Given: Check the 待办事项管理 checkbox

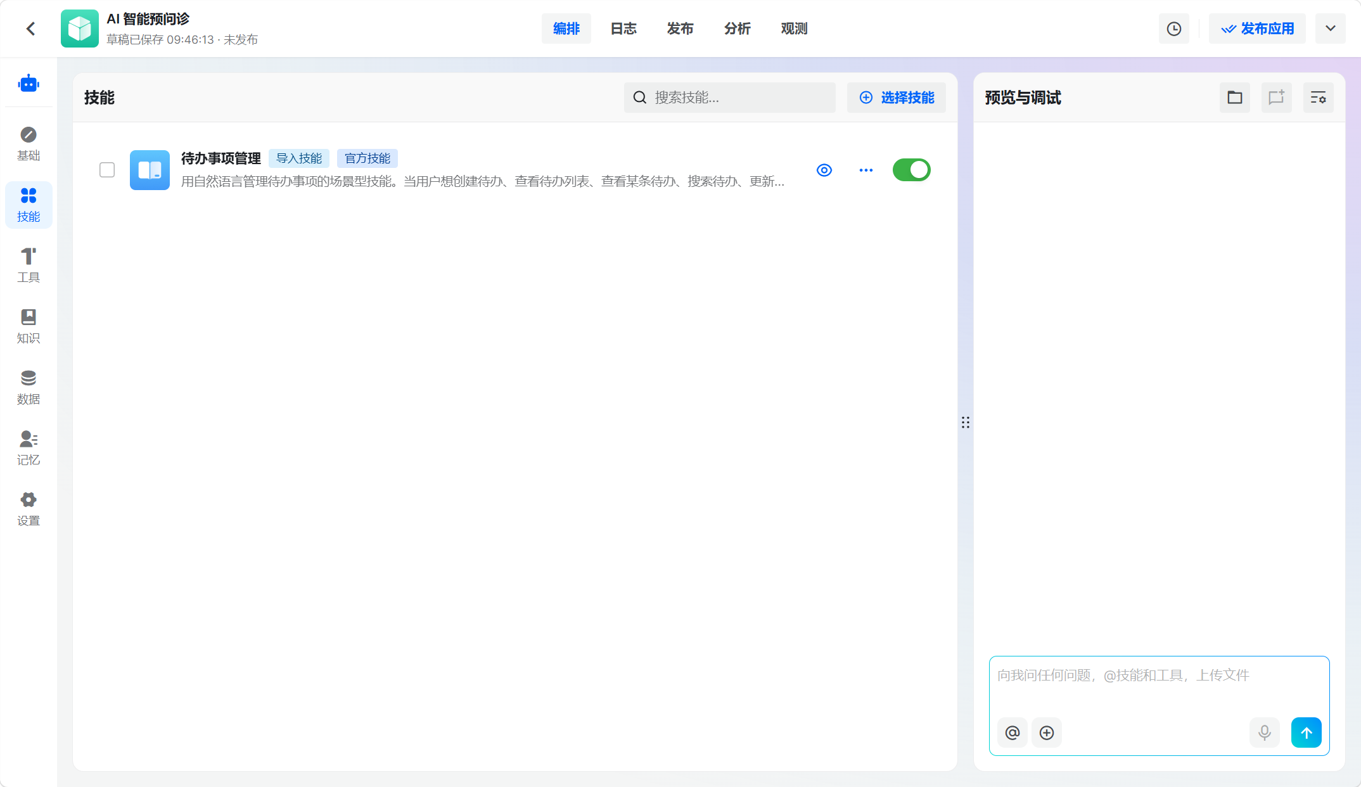Looking at the screenshot, I should (x=107, y=170).
